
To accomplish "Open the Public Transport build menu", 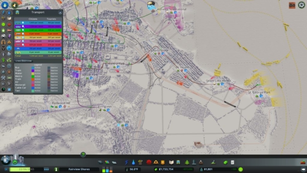I will tap(178, 162).
